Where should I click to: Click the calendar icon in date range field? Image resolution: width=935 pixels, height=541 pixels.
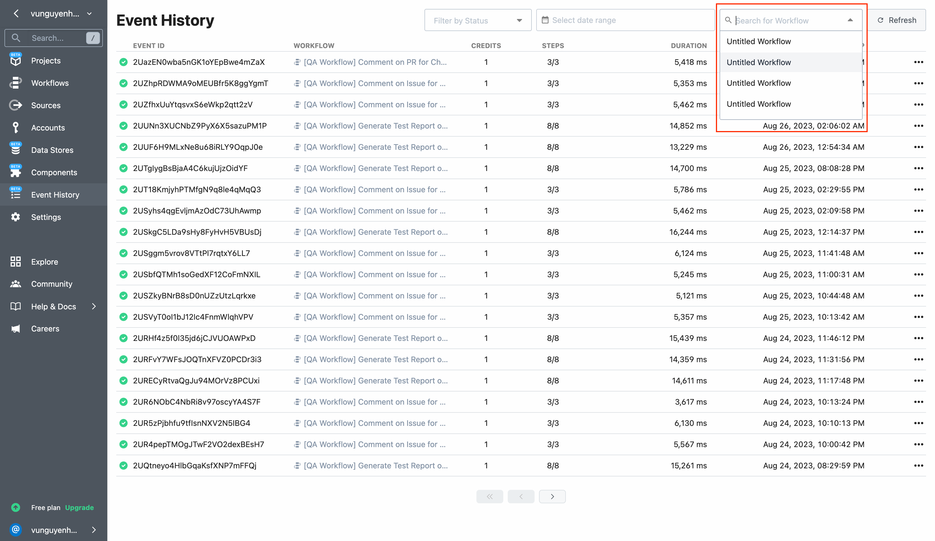[545, 20]
